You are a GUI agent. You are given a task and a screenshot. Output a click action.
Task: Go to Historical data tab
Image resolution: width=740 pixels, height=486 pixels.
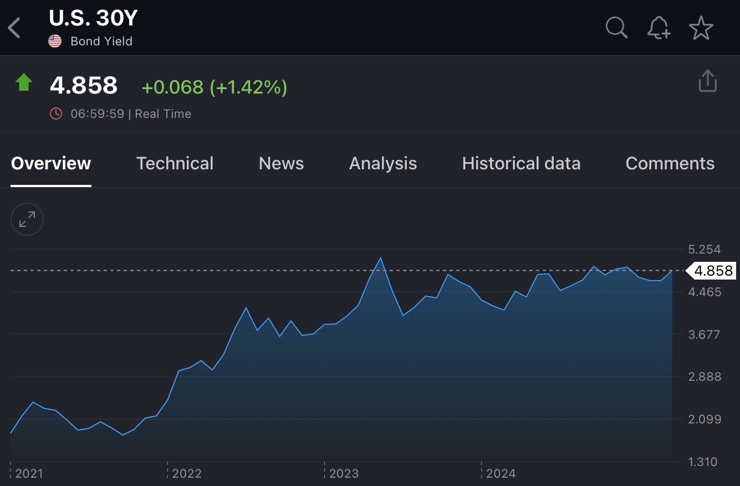tap(521, 163)
